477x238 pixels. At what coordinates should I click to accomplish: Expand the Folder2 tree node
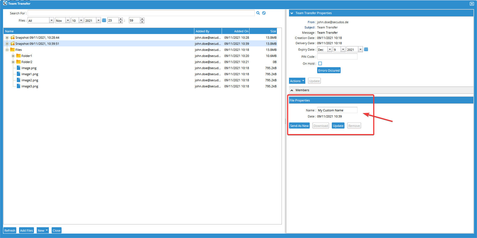coord(13,62)
